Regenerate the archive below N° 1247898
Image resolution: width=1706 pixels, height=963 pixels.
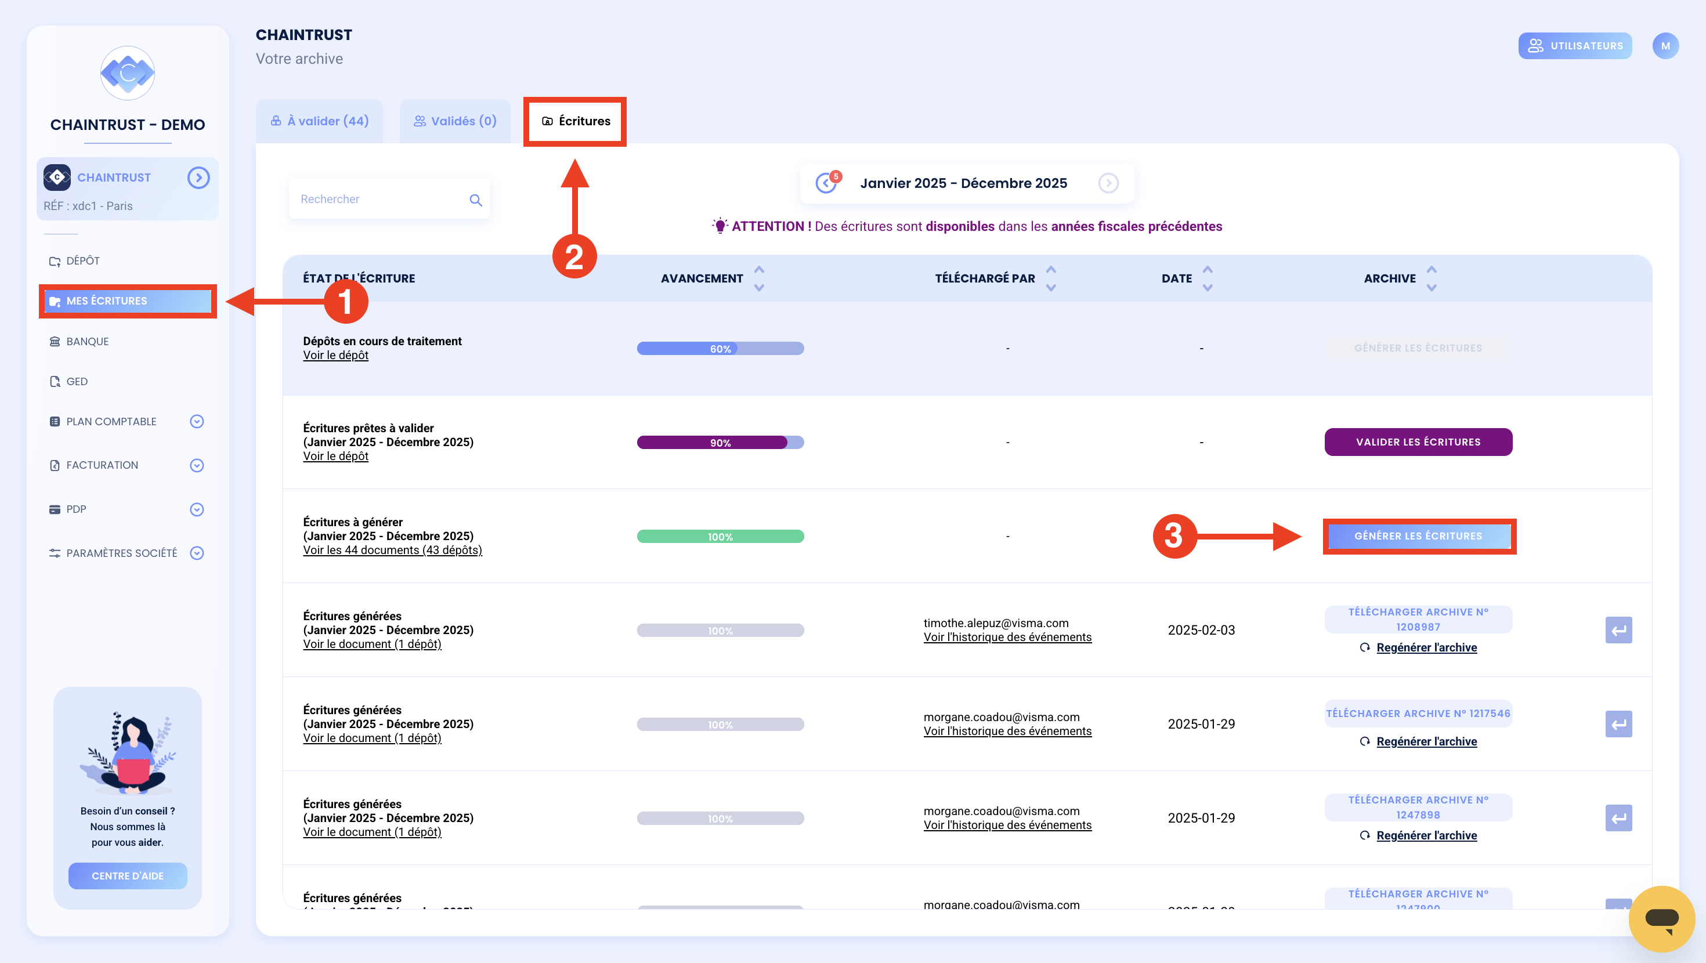(x=1426, y=835)
